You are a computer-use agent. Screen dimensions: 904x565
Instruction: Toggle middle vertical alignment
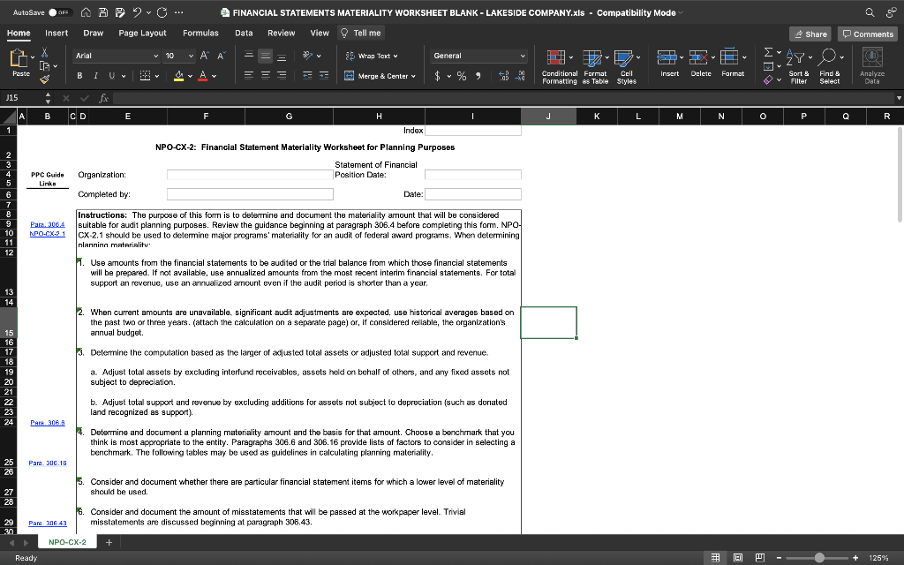(x=265, y=56)
